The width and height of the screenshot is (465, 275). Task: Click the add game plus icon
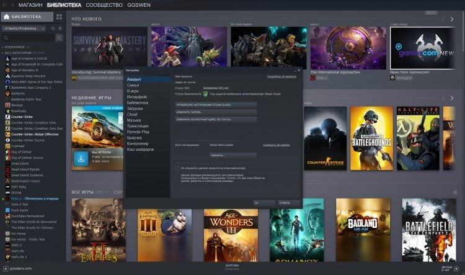(6, 269)
